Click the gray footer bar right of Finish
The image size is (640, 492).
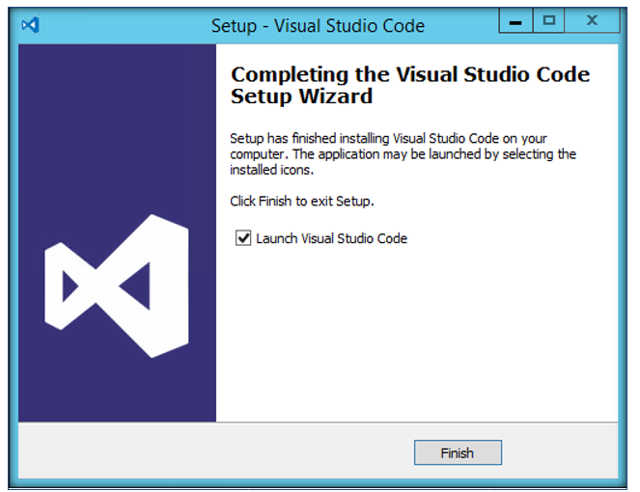pos(560,451)
